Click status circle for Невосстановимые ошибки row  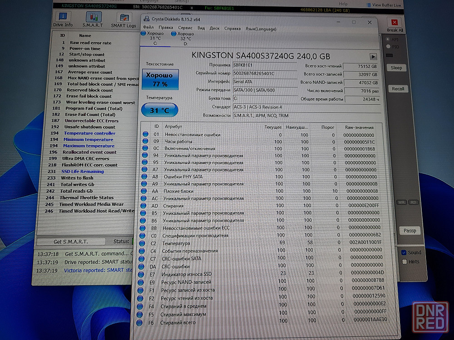(x=145, y=134)
